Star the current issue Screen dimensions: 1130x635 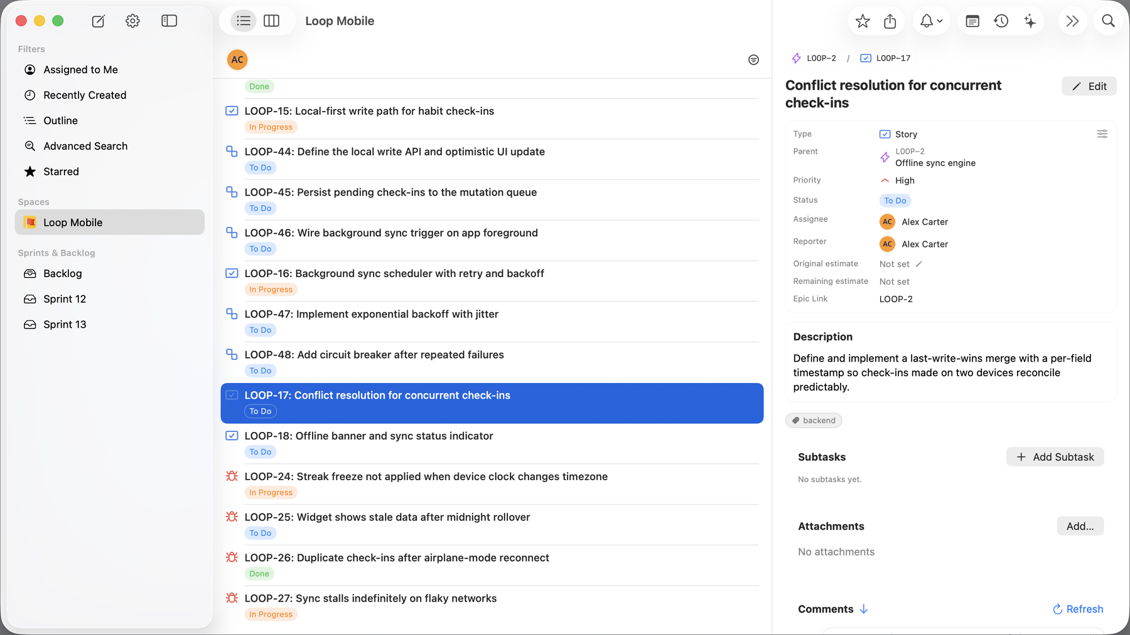click(863, 21)
